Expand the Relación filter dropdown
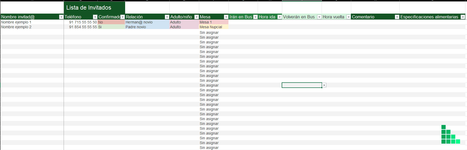This screenshot has width=467, height=150. coord(167,17)
